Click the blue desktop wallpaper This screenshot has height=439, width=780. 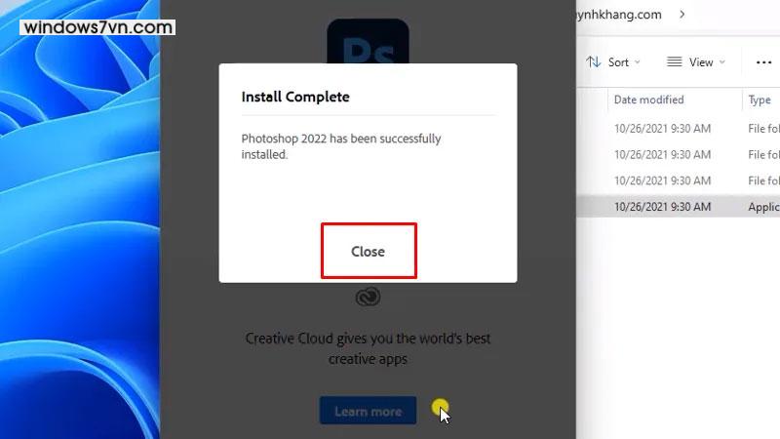click(x=78, y=244)
